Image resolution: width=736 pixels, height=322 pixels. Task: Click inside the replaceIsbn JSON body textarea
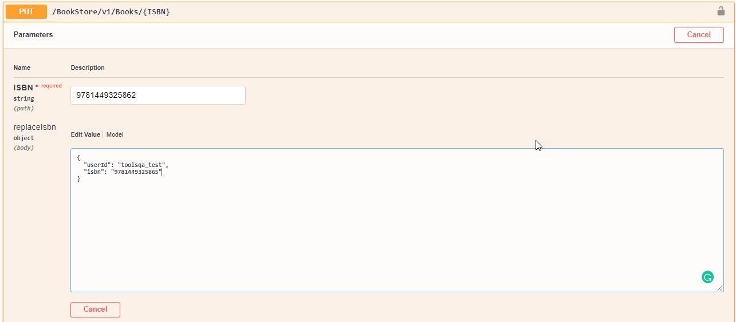click(x=397, y=220)
